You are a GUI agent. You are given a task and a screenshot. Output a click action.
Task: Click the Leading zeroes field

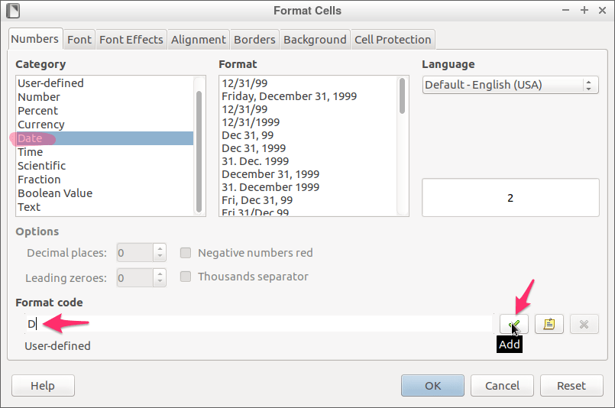point(135,278)
